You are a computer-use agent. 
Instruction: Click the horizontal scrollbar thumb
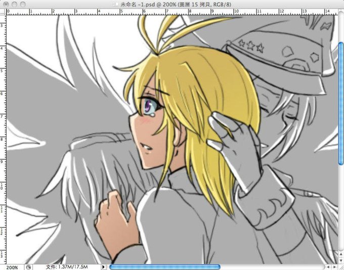[x=164, y=267]
